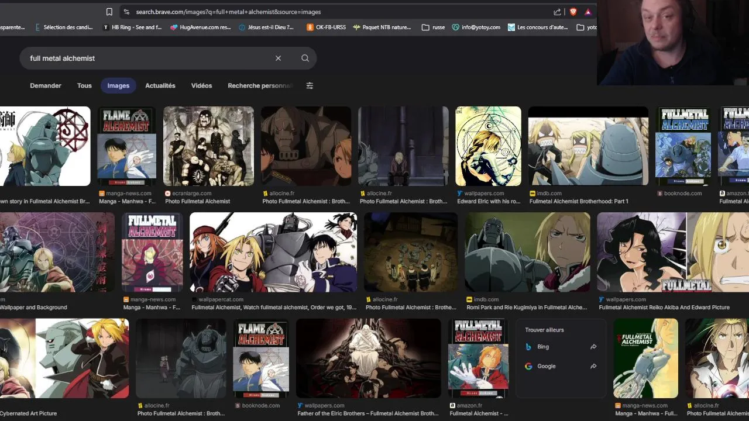749x421 pixels.
Task: Click ecranlarge.com source label
Action: [191, 194]
